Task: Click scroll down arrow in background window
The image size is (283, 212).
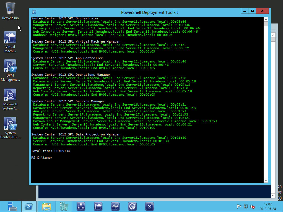Action: click(273, 196)
